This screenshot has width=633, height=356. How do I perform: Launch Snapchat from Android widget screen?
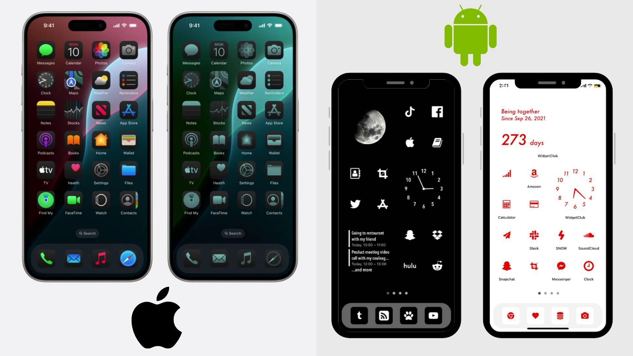[x=506, y=266]
